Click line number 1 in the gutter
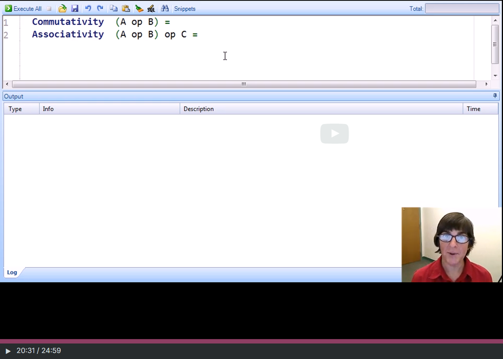 6,23
